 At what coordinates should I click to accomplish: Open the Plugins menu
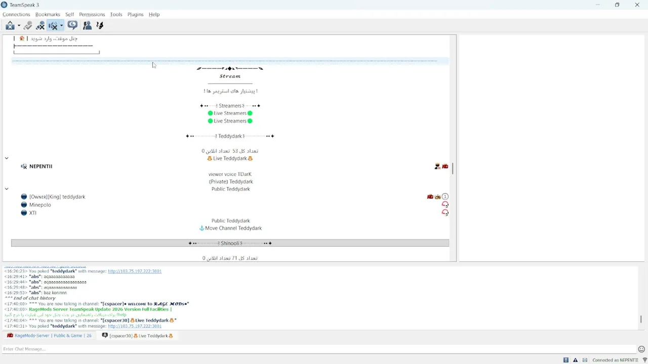pyautogui.click(x=135, y=14)
